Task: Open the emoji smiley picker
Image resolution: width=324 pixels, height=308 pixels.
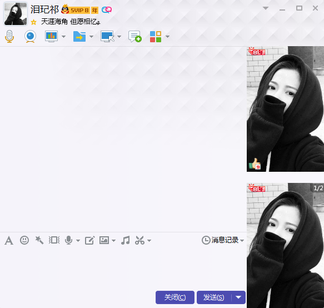Action: [24, 240]
